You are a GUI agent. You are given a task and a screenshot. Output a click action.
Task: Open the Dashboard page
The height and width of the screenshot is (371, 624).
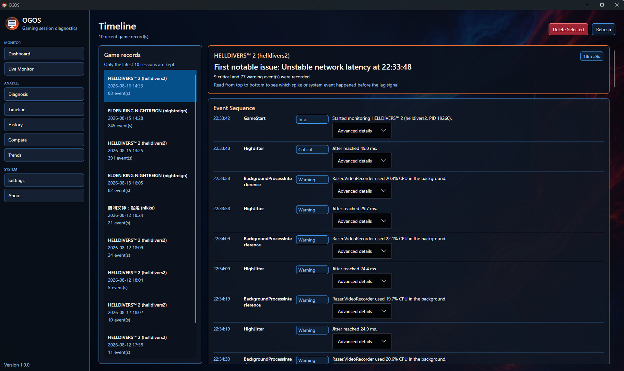click(44, 54)
